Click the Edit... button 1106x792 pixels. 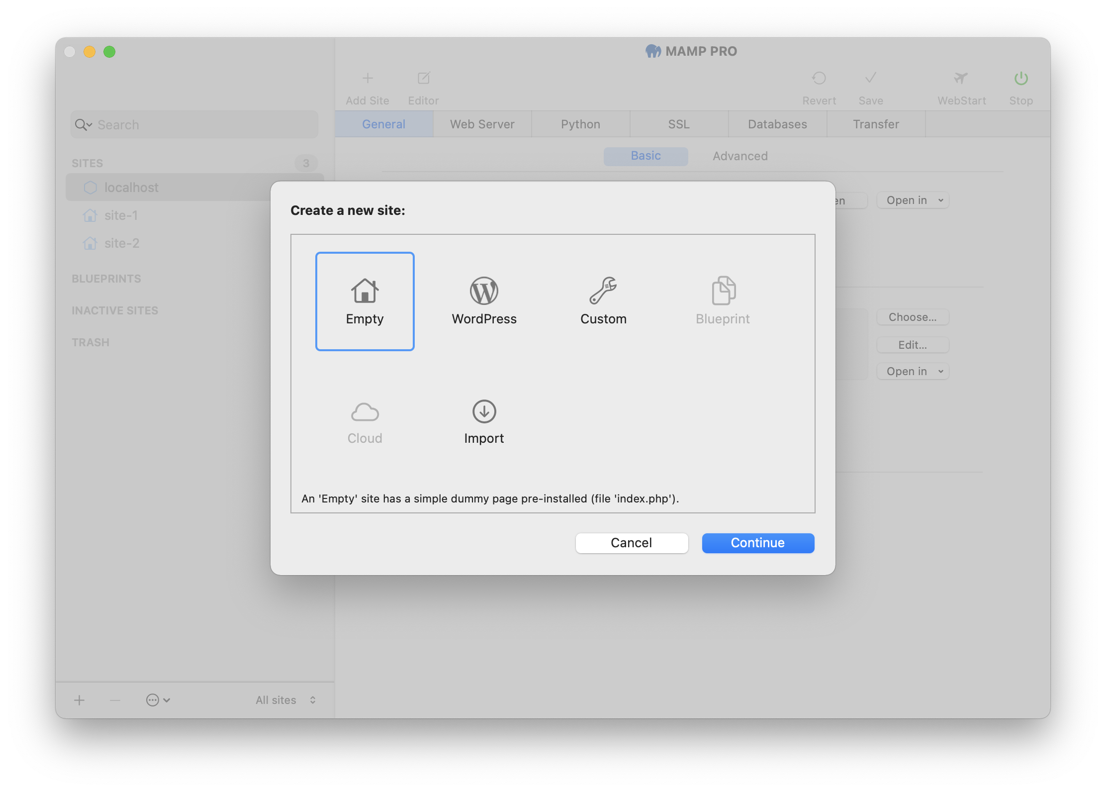pyautogui.click(x=913, y=345)
